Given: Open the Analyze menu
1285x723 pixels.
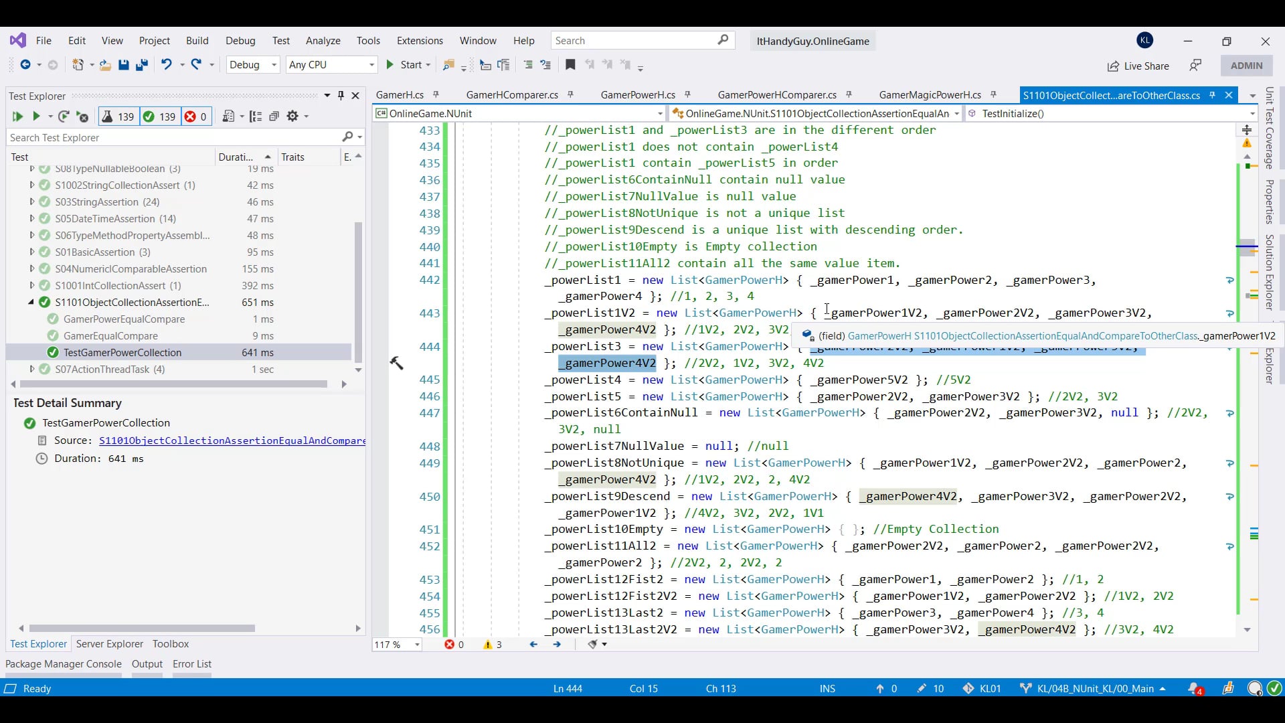Looking at the screenshot, I should (323, 41).
